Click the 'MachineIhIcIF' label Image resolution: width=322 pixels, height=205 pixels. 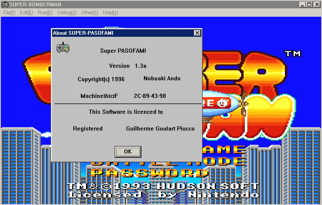coord(99,96)
